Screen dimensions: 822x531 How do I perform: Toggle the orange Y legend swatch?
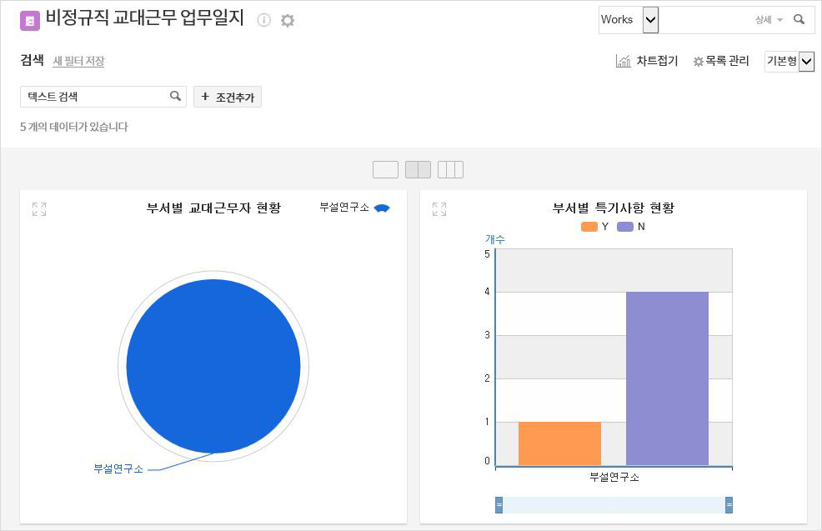(589, 227)
